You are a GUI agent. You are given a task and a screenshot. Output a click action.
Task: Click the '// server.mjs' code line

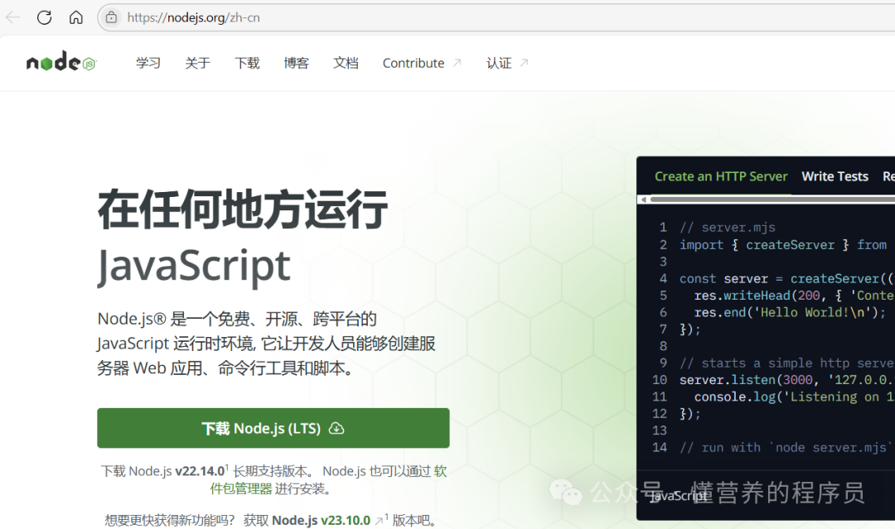(728, 228)
